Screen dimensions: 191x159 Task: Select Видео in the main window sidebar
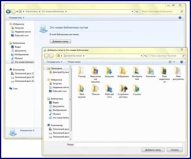pyautogui.click(x=16, y=47)
